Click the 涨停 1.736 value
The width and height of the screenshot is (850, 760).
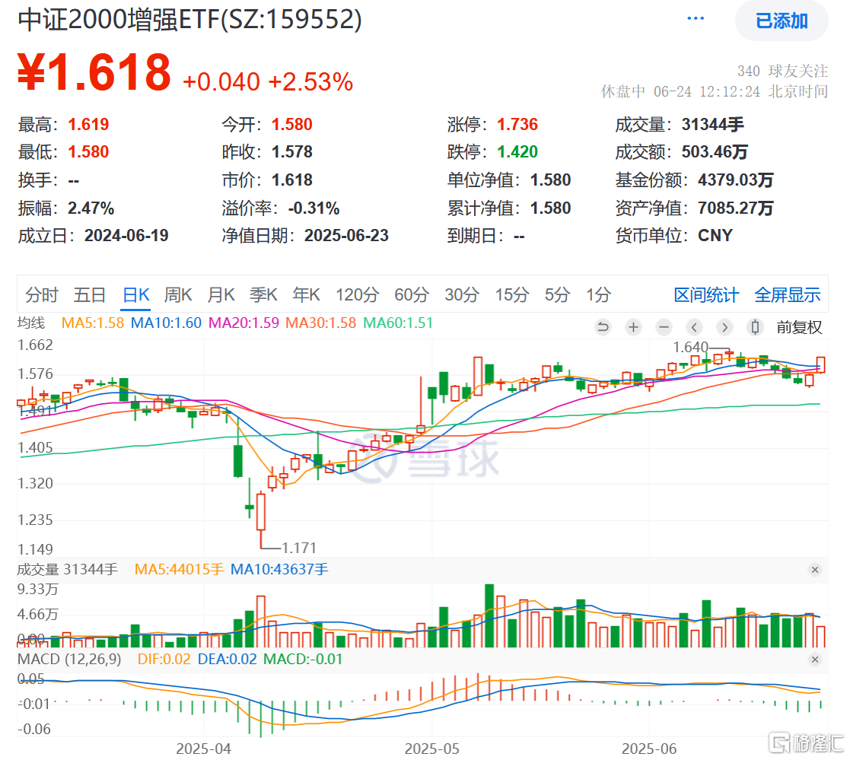tap(517, 125)
